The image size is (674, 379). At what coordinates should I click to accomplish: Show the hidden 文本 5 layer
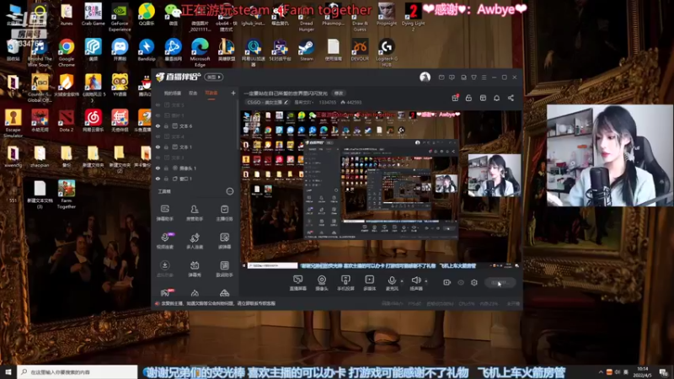click(x=158, y=104)
